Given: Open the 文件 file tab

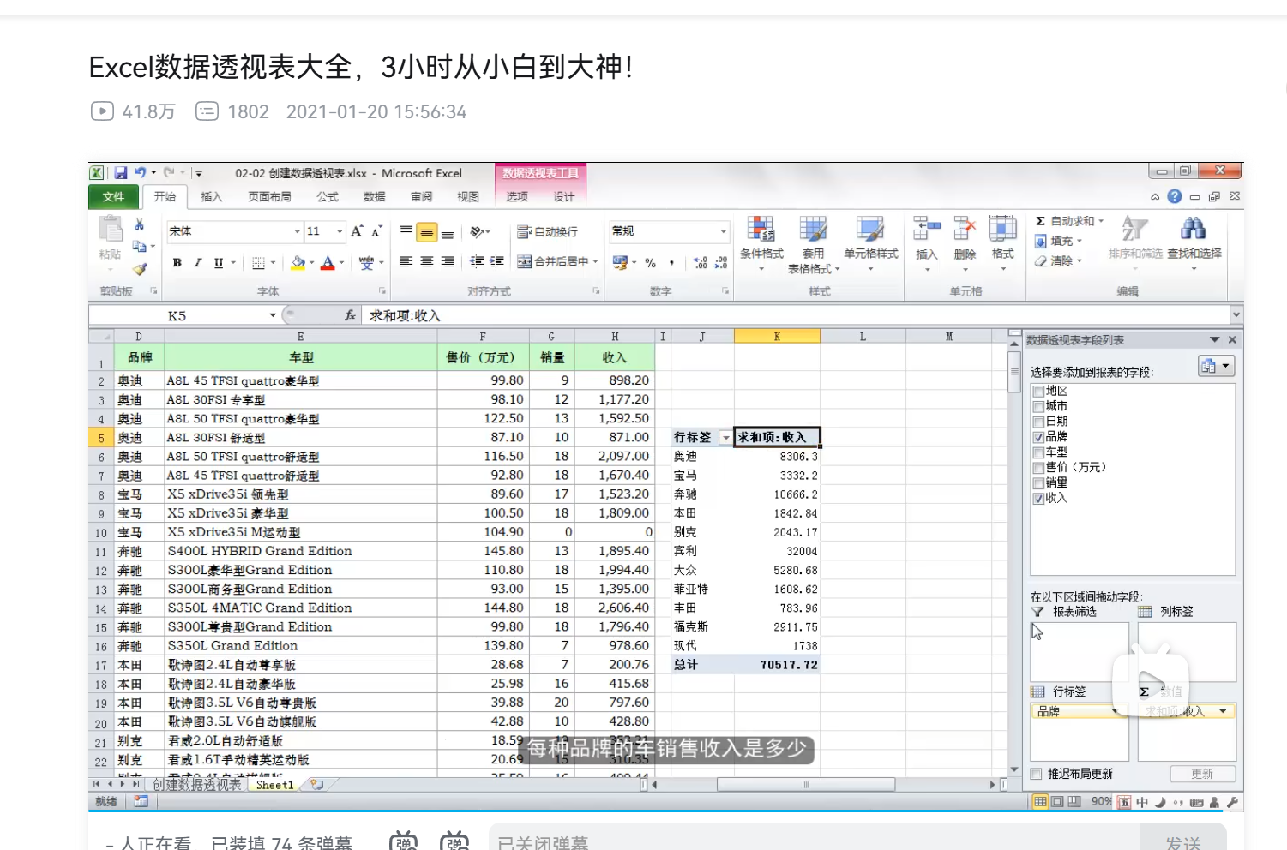Looking at the screenshot, I should point(113,197).
